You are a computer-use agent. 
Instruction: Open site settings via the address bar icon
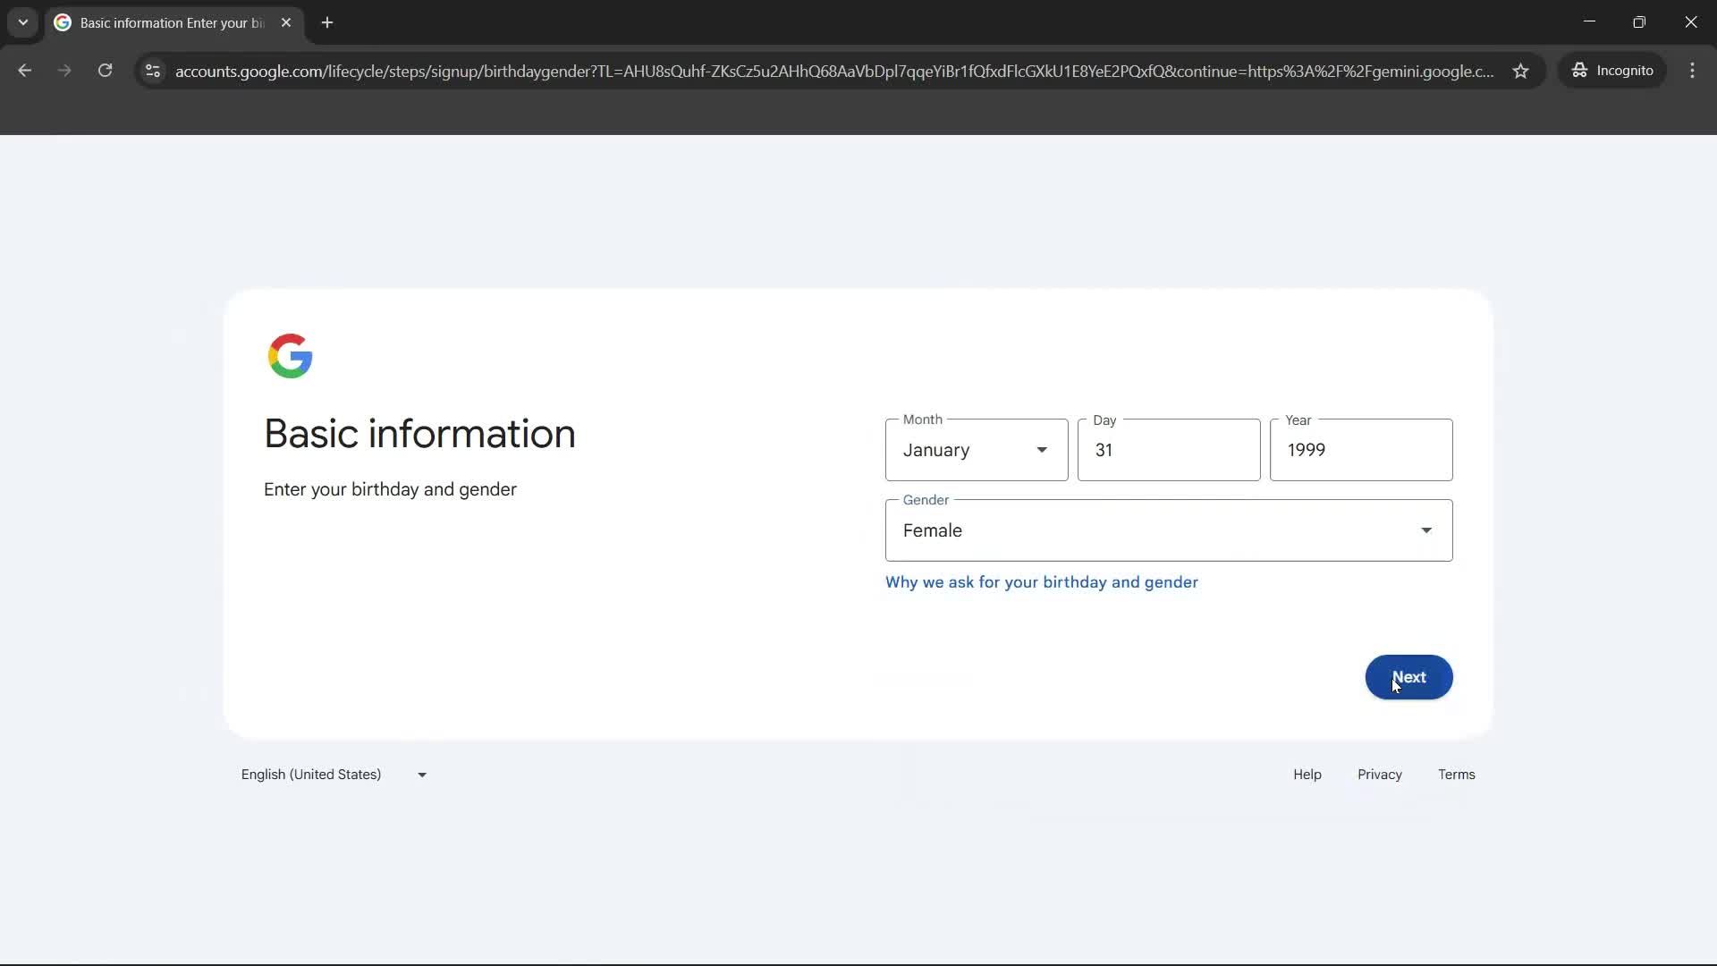point(152,72)
